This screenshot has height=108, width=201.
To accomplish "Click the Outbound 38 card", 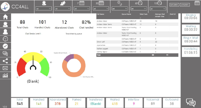I will (172, 103).
